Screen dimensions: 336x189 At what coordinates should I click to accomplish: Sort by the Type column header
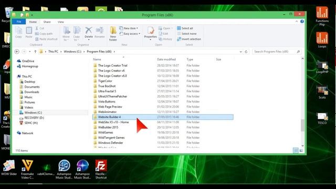pyautogui.click(x=190, y=59)
